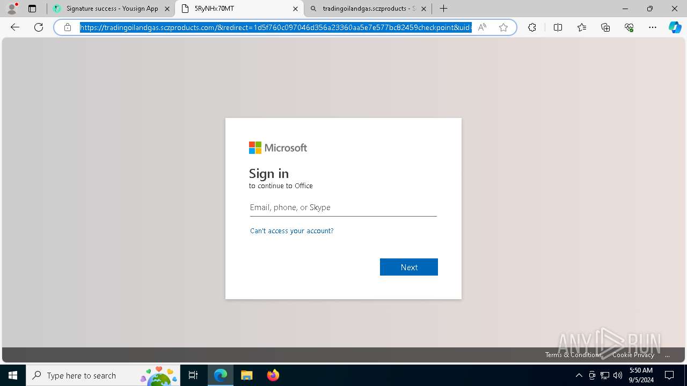
Task: Go back with the back arrow
Action: (15, 27)
